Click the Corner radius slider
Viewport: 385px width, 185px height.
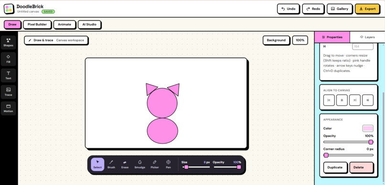(348, 155)
